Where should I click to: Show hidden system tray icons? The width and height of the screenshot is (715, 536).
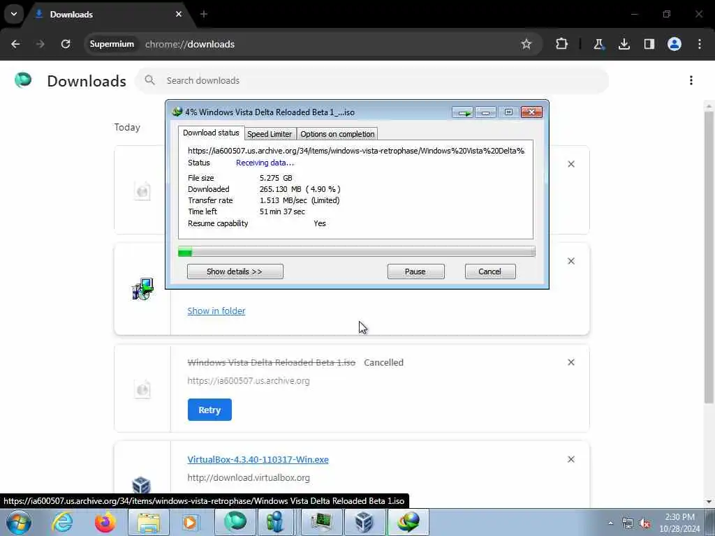coord(610,523)
